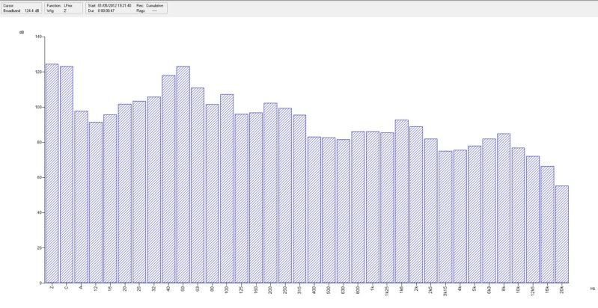
Task: Click the Function LFmx field
Action: 59,6
